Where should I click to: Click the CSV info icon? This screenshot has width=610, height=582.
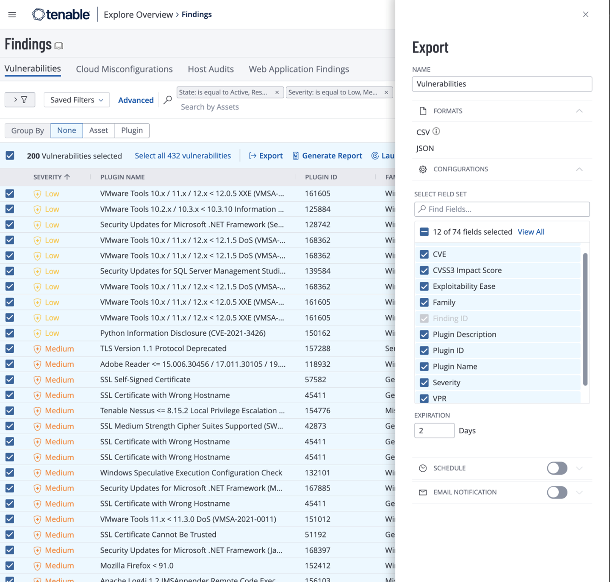point(436,131)
